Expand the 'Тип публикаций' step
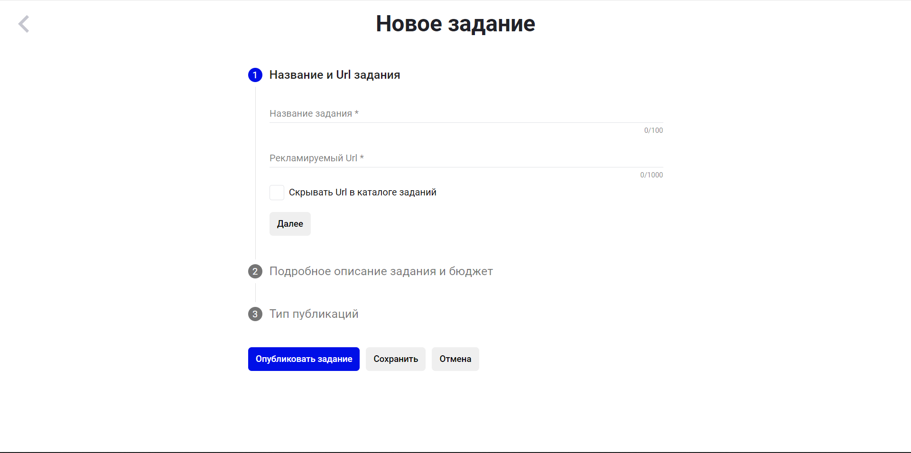 tap(314, 314)
